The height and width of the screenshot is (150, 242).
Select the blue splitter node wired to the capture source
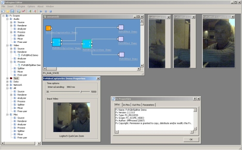point(56,42)
